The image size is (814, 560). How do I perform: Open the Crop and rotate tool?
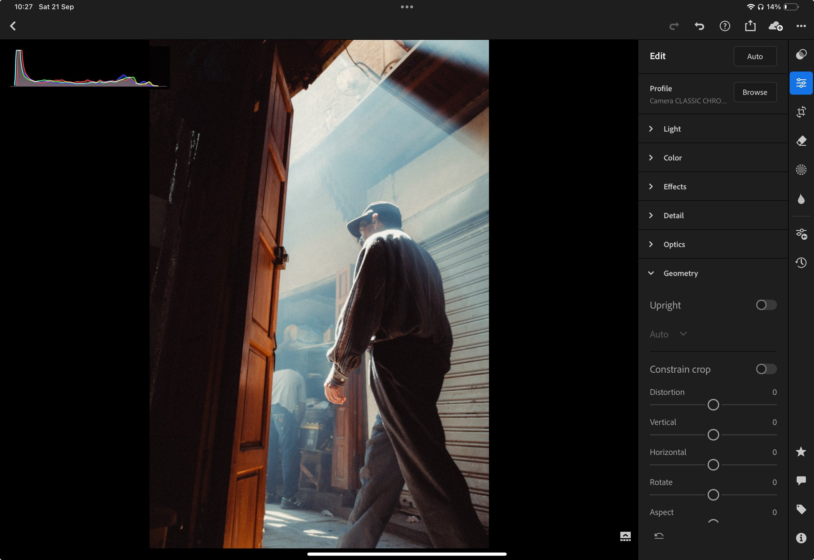pyautogui.click(x=801, y=112)
